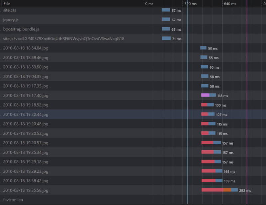Click the orange segment in 19.35.58.jpg's bar
266x205 pixels.
coord(227,190)
